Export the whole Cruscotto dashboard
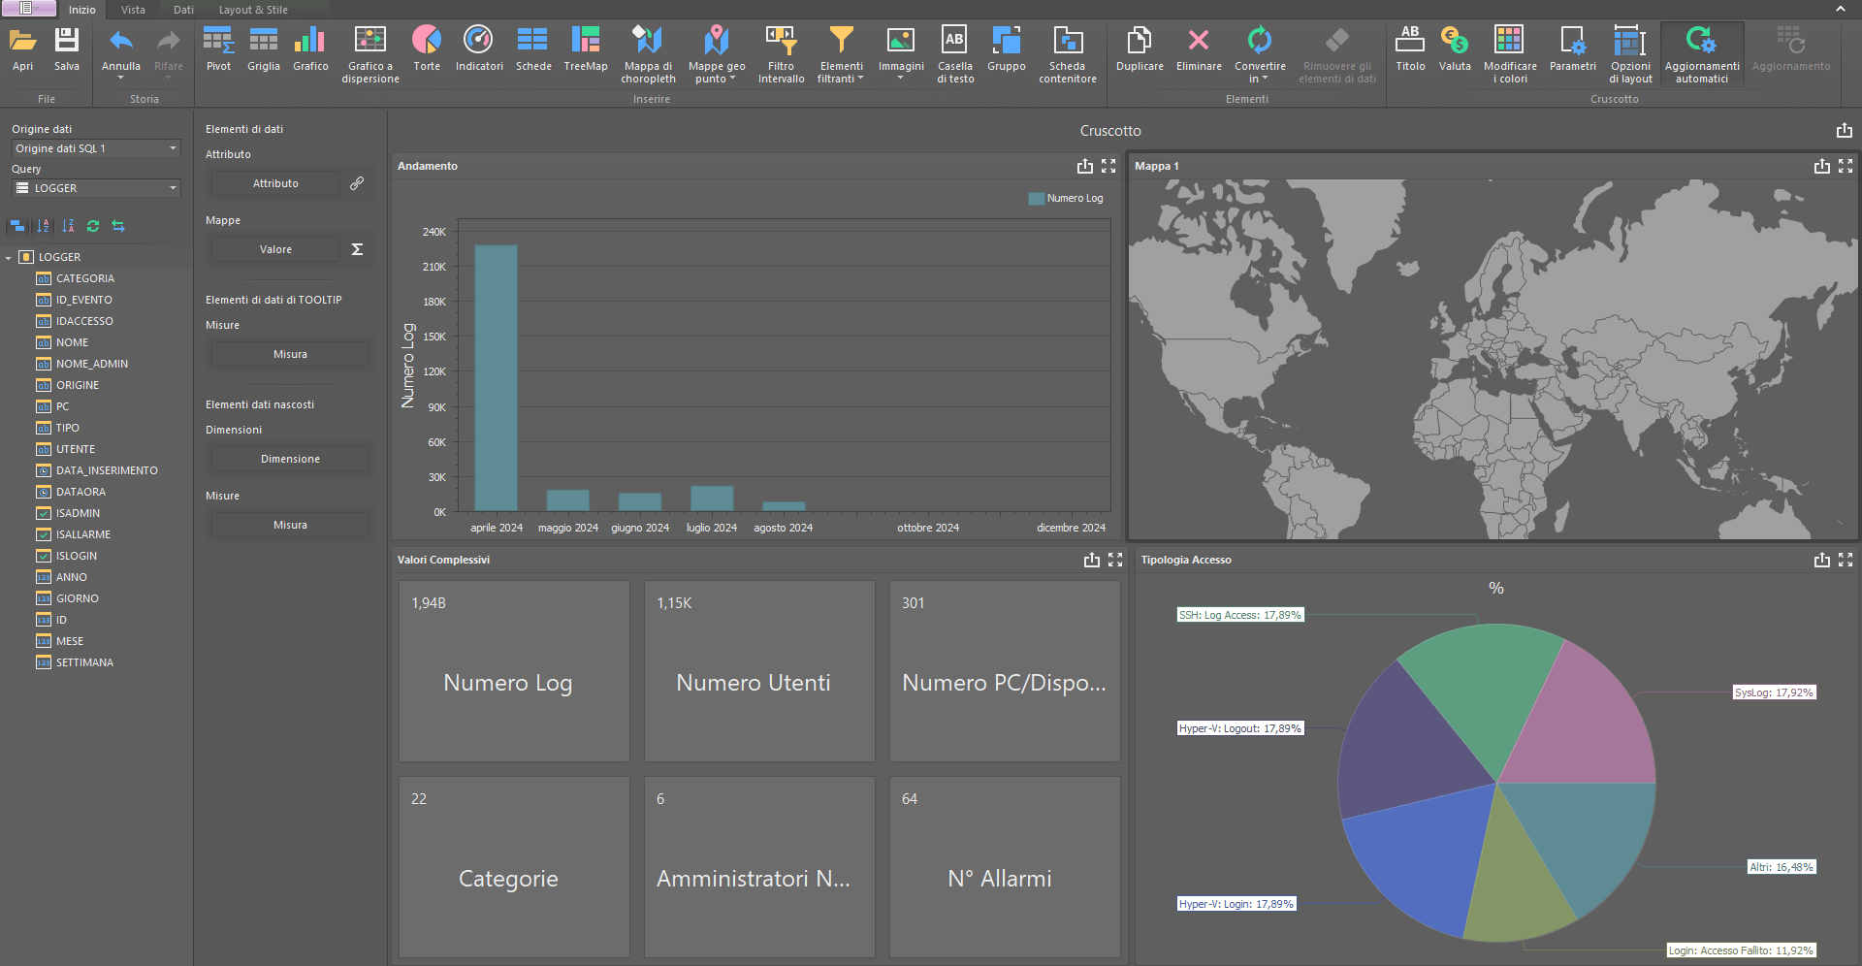This screenshot has height=966, width=1862. coord(1845,131)
